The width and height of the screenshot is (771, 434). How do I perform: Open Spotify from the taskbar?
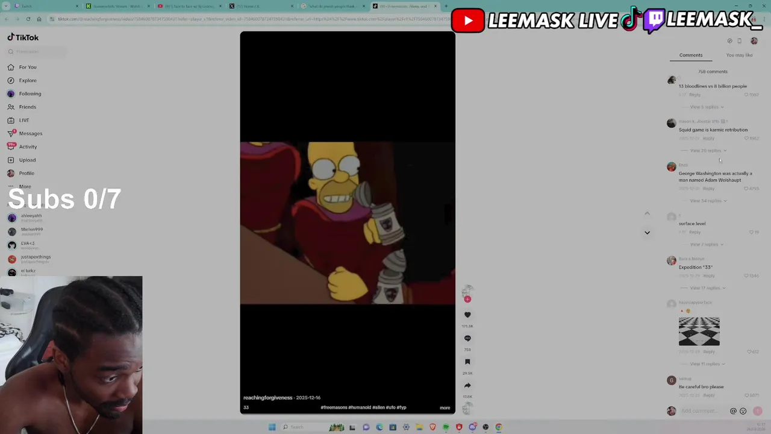tap(446, 427)
